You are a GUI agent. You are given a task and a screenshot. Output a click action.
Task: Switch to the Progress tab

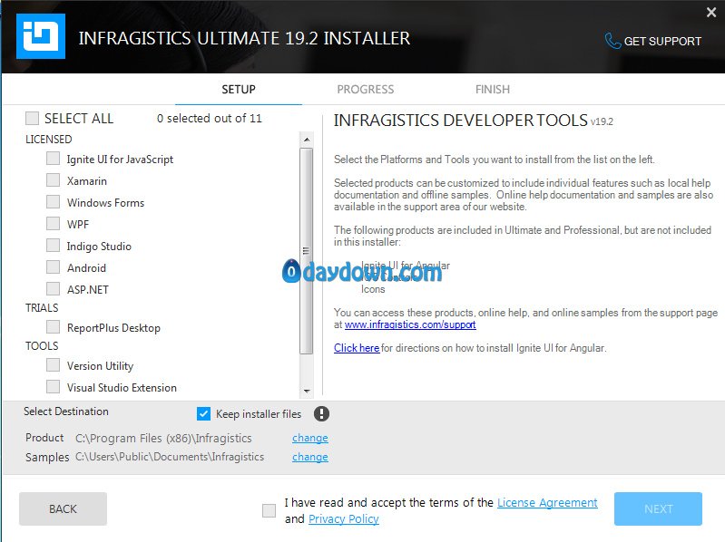pyautogui.click(x=366, y=89)
